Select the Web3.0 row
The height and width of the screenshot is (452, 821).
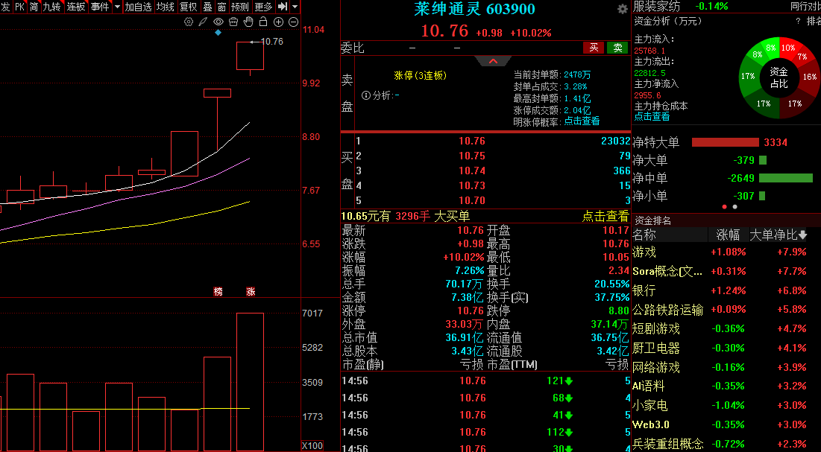click(x=726, y=424)
